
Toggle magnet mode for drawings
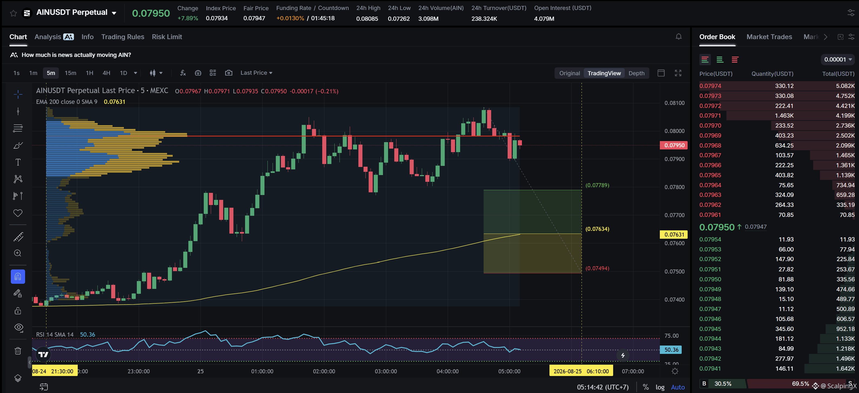click(x=18, y=277)
